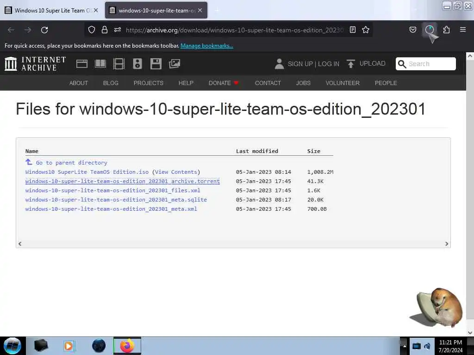Screen dimensions: 474x355
Task: Click the address bar URL
Action: click(235, 30)
